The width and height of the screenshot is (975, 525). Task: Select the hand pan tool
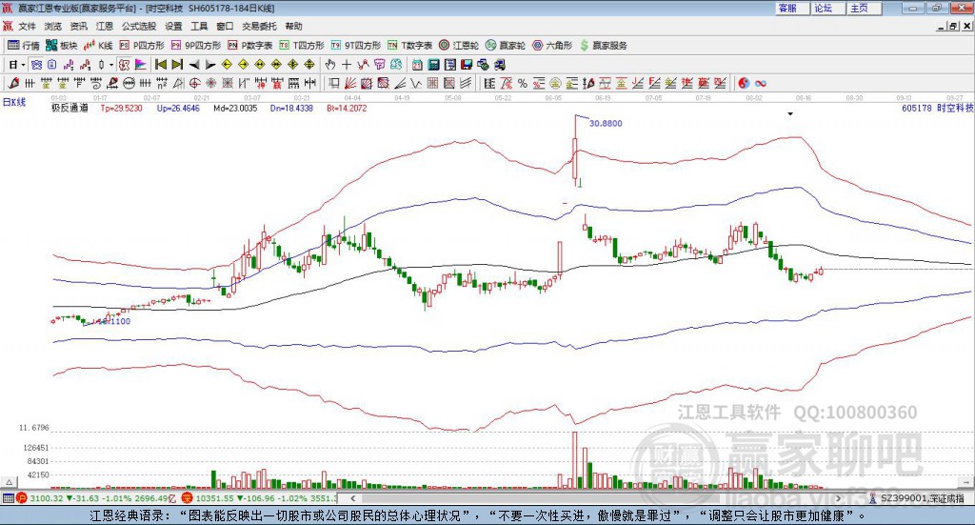[329, 65]
